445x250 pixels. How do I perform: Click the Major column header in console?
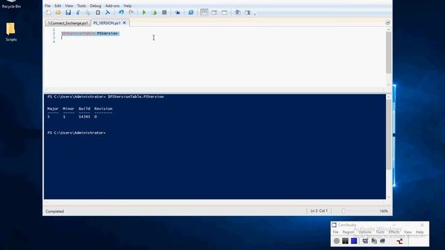tap(53, 108)
